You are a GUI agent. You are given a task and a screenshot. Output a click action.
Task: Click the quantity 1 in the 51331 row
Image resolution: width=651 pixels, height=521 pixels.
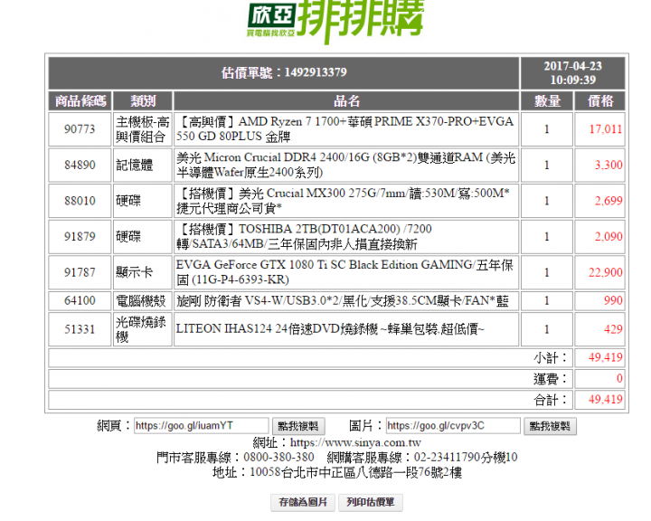point(547,329)
